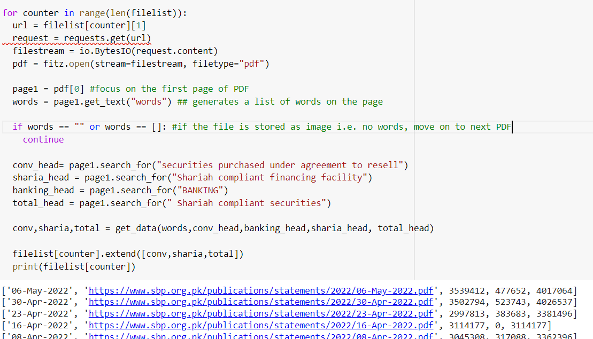This screenshot has width=593, height=339.
Task: Click the comment about file stored as image
Action: [x=342, y=127]
